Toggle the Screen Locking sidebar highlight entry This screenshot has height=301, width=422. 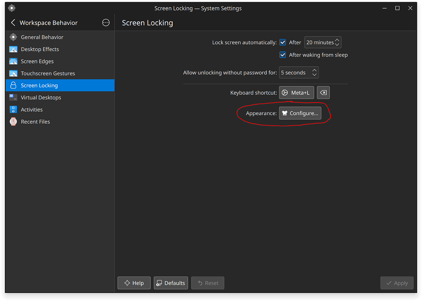pos(40,85)
